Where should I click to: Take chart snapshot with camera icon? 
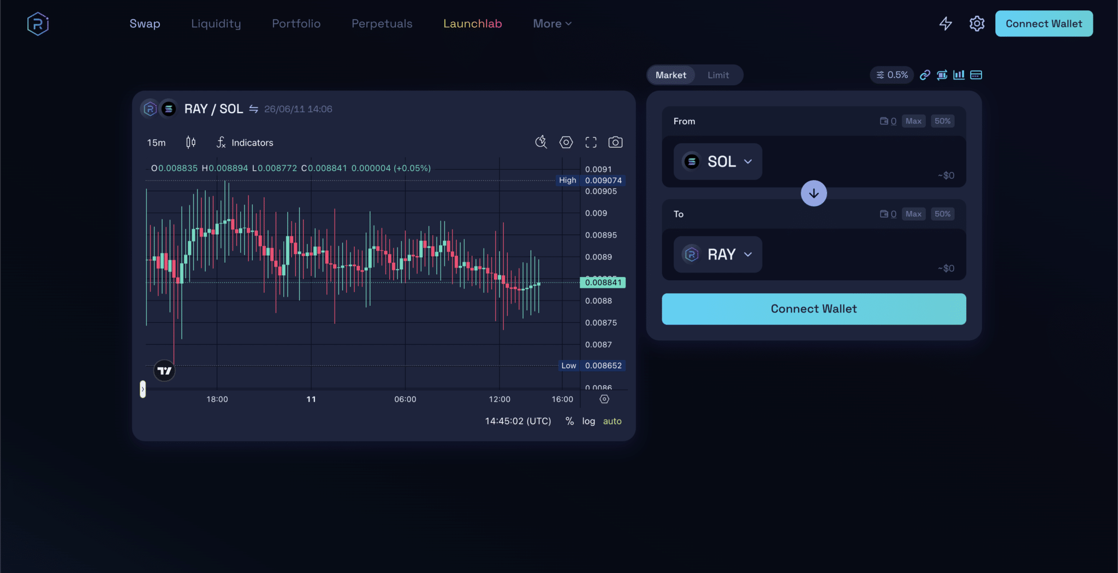click(615, 142)
